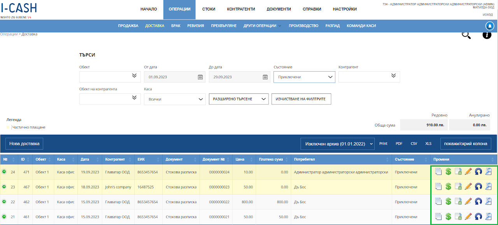Expand row 24 with the green plus
This screenshot has height=225, width=498.
(4, 172)
